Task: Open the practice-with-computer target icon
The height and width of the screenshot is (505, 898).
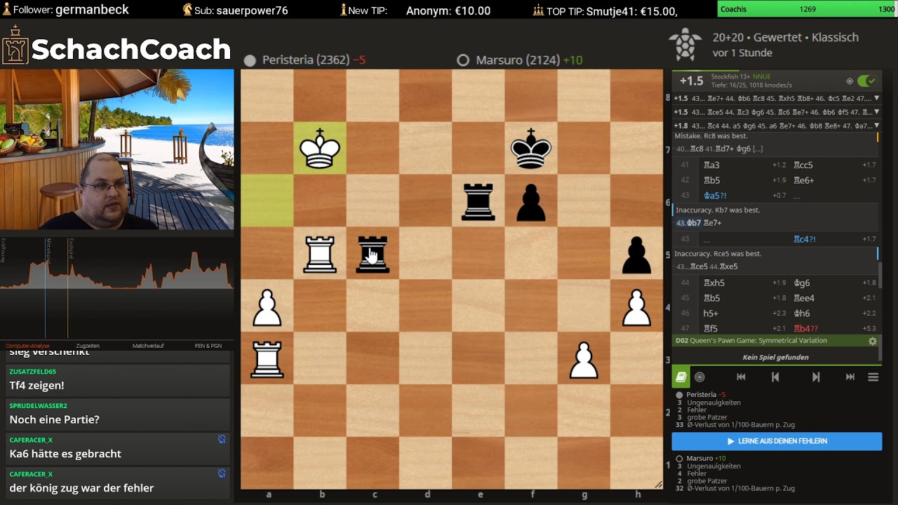Action: (x=699, y=377)
